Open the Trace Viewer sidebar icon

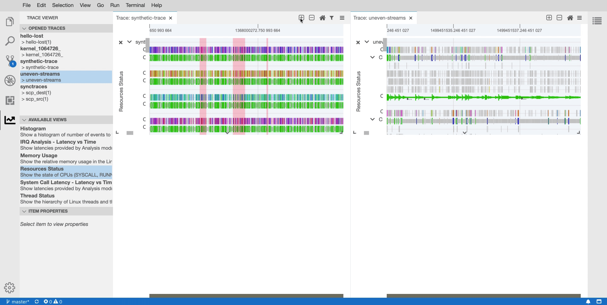tap(10, 120)
